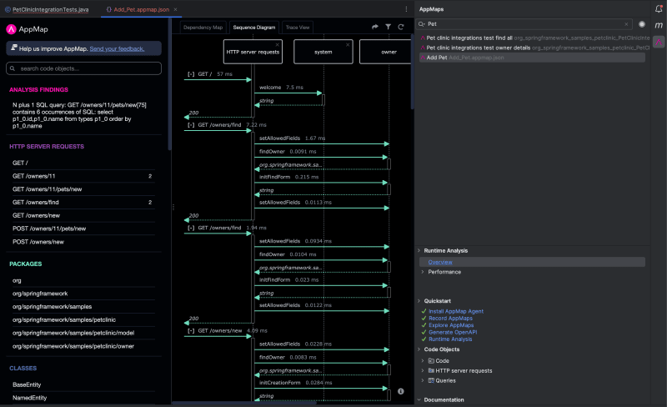Click the info circle icon in diagram
The image size is (667, 407).
(401, 391)
